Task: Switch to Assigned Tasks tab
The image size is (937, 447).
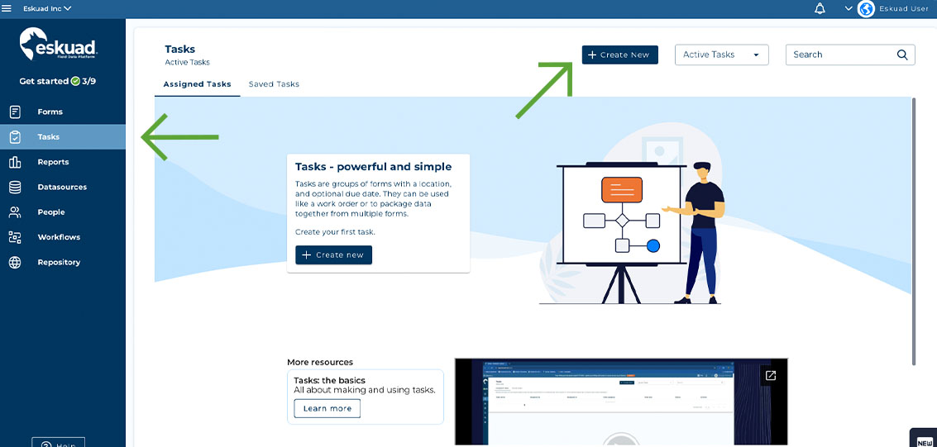Action: click(x=197, y=84)
